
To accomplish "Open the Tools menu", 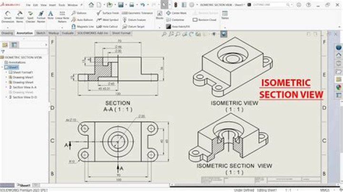I will [62, 5].
